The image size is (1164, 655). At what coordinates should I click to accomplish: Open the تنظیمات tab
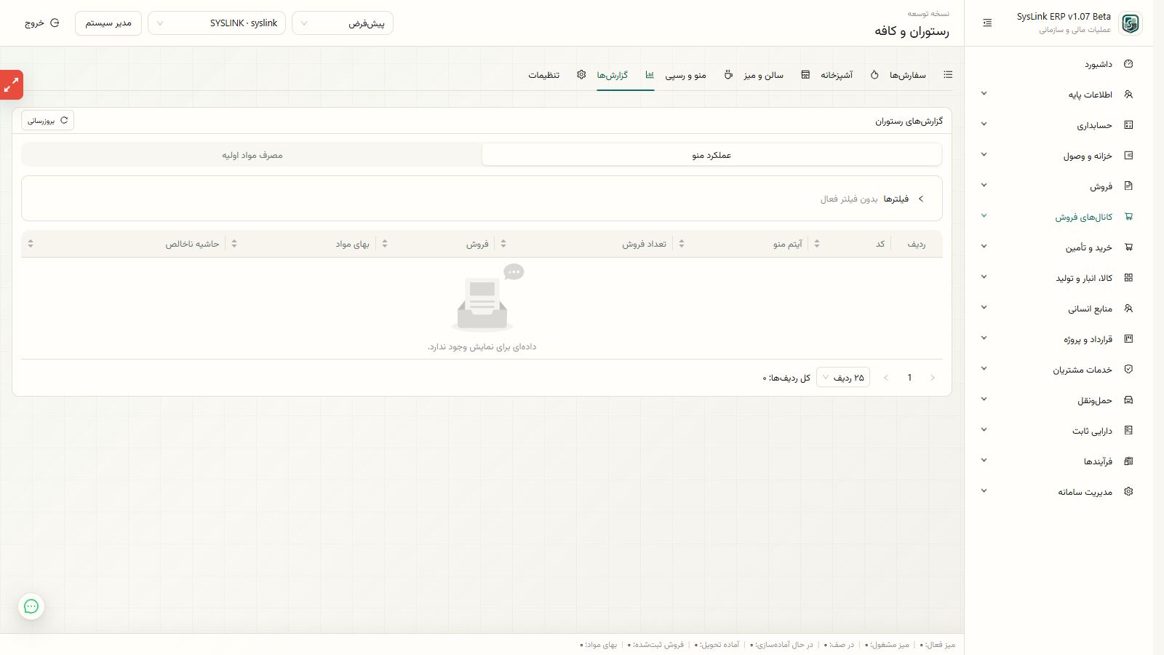coord(557,75)
